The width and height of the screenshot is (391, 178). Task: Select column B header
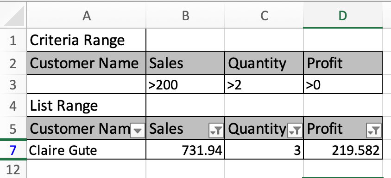click(185, 16)
